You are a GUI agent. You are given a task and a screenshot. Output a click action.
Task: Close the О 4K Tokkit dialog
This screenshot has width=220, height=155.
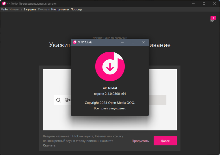click(x=143, y=42)
